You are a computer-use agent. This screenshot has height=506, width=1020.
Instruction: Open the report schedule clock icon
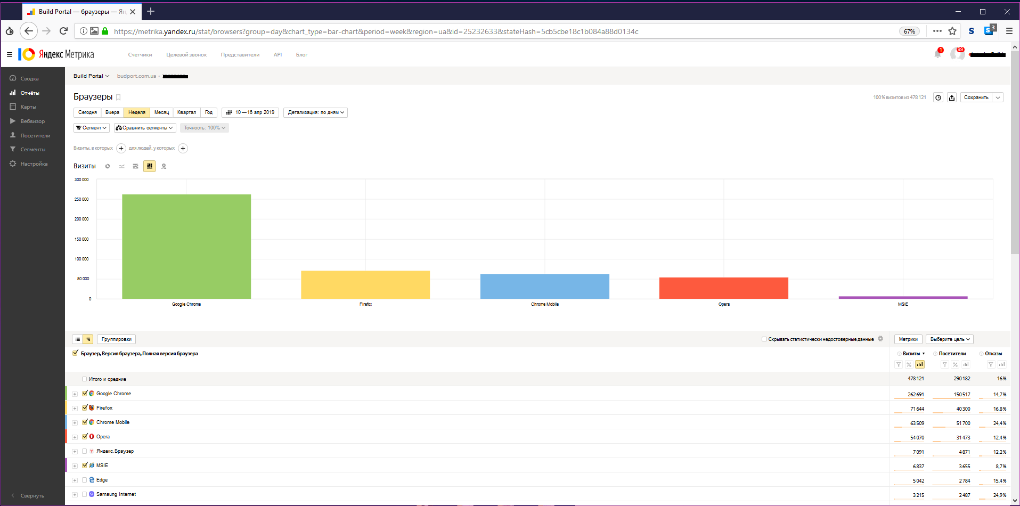[x=939, y=97]
